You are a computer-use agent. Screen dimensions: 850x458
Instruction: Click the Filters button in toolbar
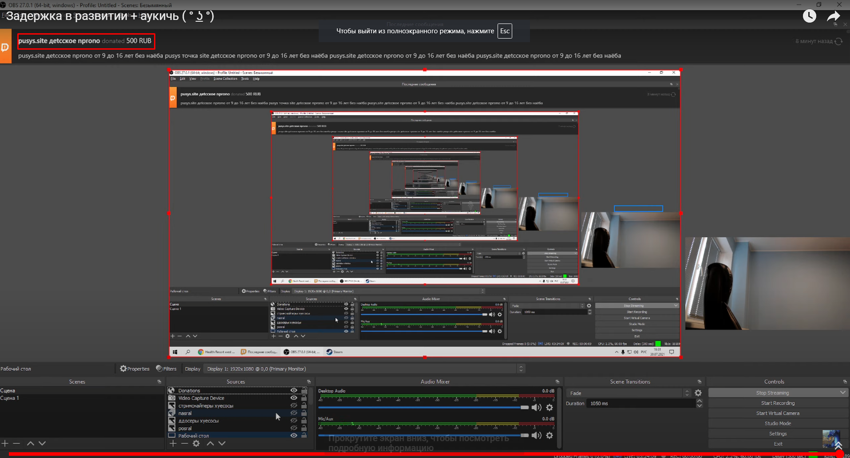tap(166, 369)
